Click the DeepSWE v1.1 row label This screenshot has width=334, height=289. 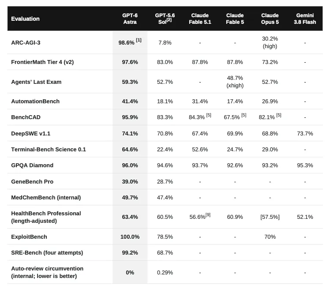pyautogui.click(x=31, y=134)
